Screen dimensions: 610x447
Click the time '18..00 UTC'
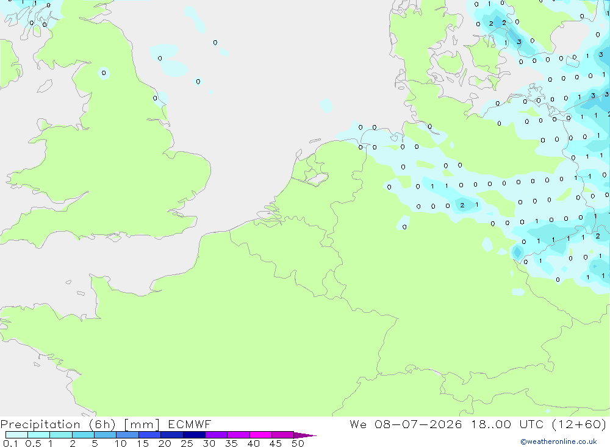[x=507, y=424]
